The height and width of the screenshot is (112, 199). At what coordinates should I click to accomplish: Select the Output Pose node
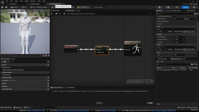click(133, 49)
